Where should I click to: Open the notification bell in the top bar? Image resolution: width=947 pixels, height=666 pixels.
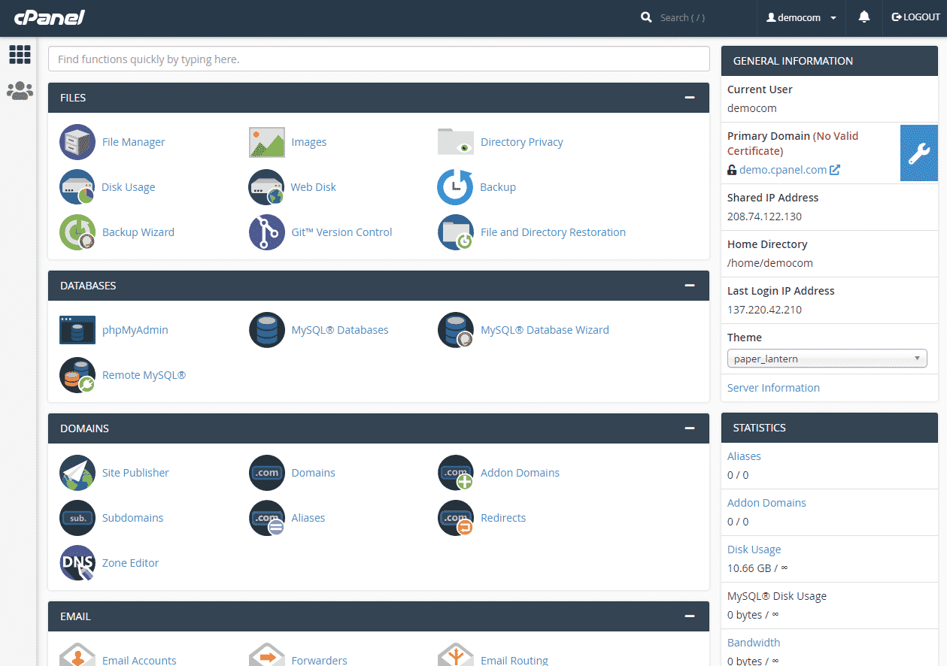point(864,17)
